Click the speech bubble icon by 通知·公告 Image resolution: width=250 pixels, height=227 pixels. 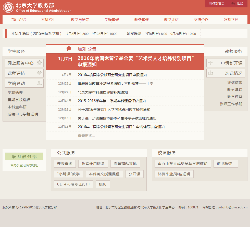click(69, 49)
